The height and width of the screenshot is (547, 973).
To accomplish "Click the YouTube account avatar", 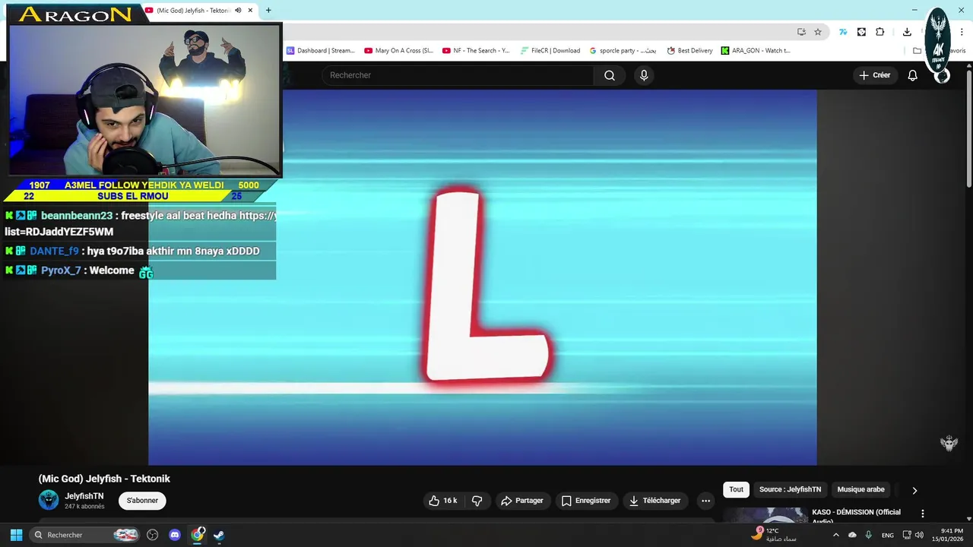I will 942,75.
